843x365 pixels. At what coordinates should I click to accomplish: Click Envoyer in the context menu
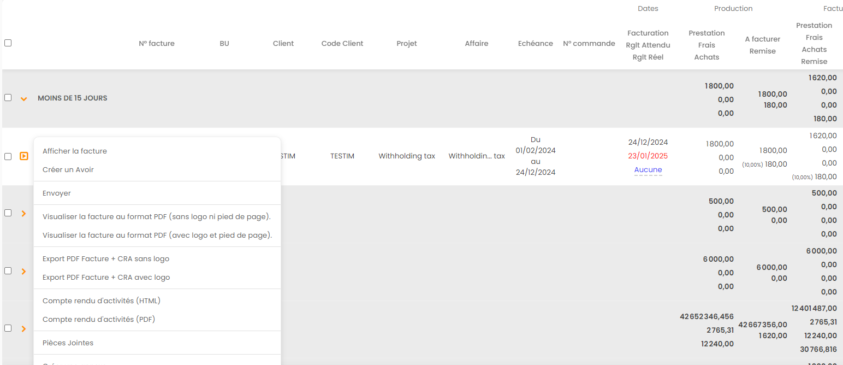(57, 193)
